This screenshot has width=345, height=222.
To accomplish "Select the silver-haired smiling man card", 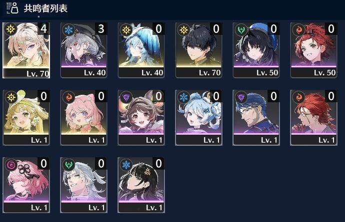I will point(83,185).
